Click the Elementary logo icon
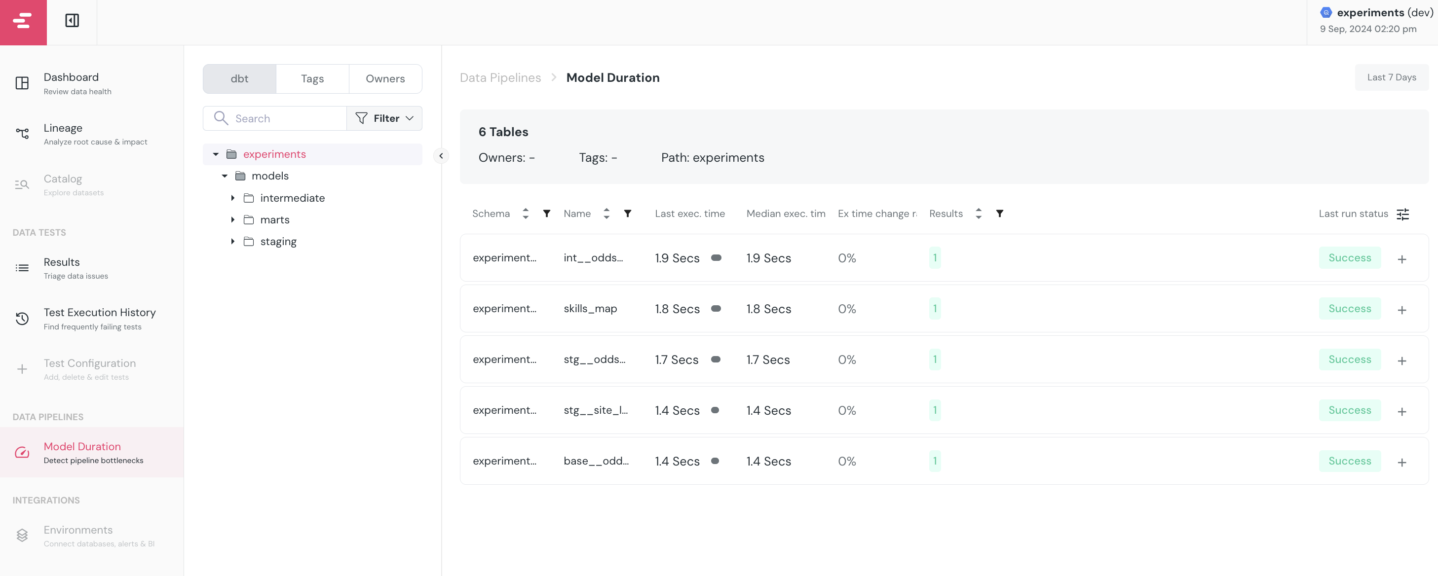This screenshot has width=1438, height=576. coord(23,21)
